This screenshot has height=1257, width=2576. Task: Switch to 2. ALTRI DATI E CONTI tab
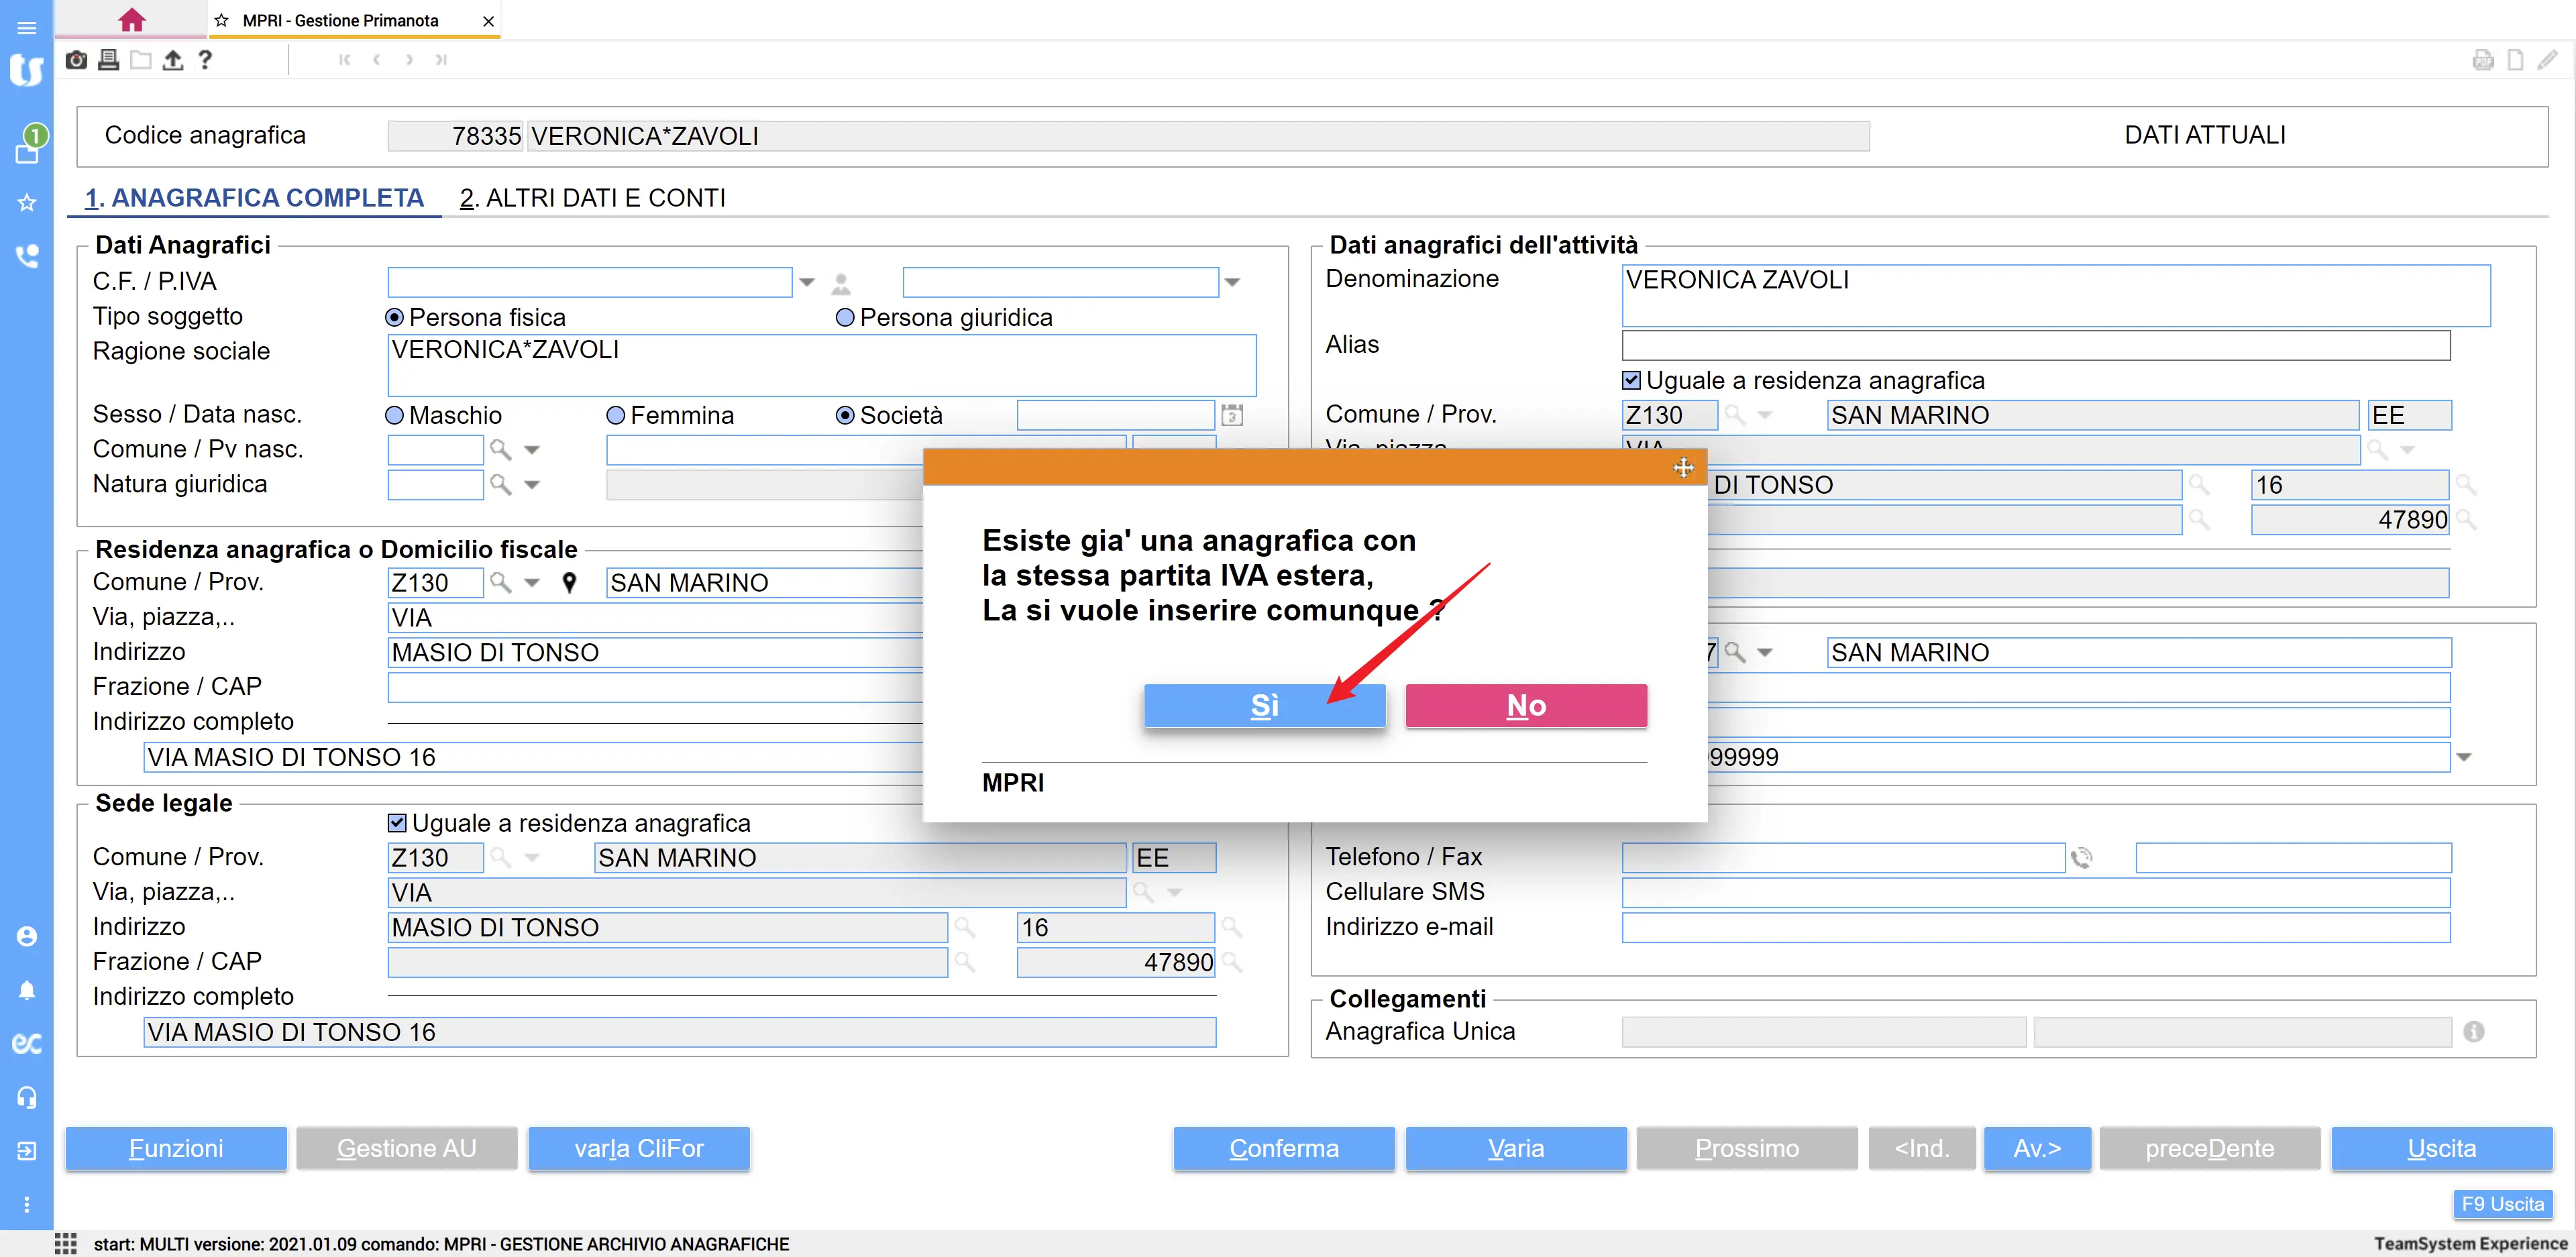pyautogui.click(x=592, y=198)
